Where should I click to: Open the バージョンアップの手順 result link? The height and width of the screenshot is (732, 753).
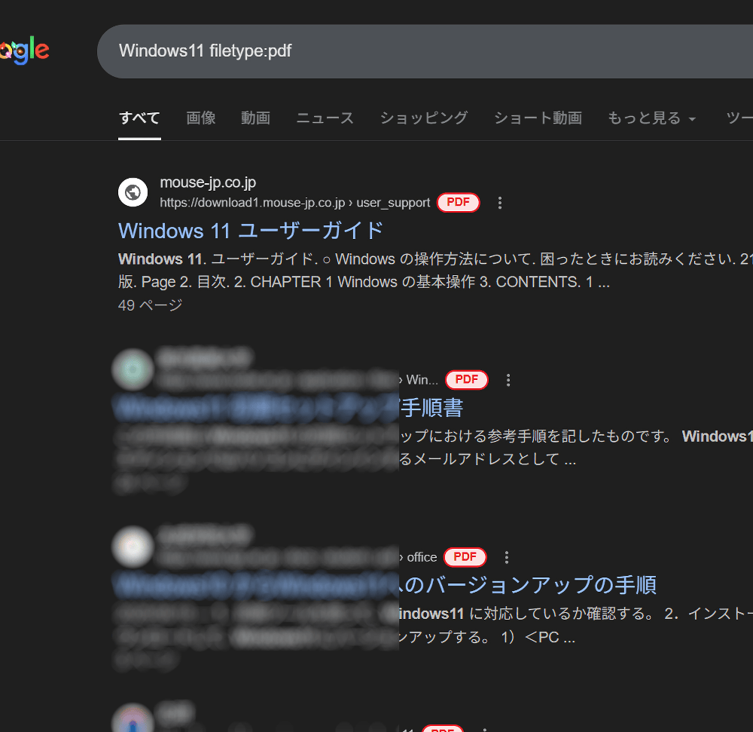(527, 584)
